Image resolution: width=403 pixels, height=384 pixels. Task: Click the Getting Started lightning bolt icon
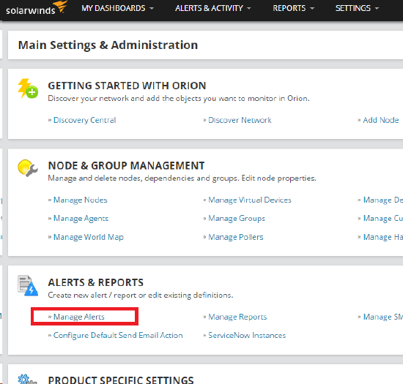pos(28,89)
